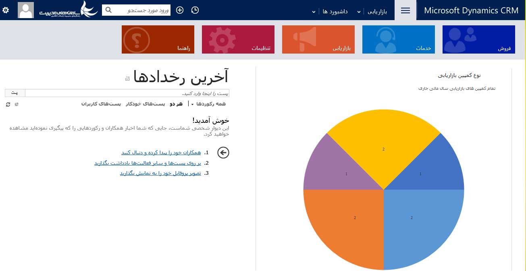Open the user profile avatar
Screen dimensions: 526x271
point(26,10)
